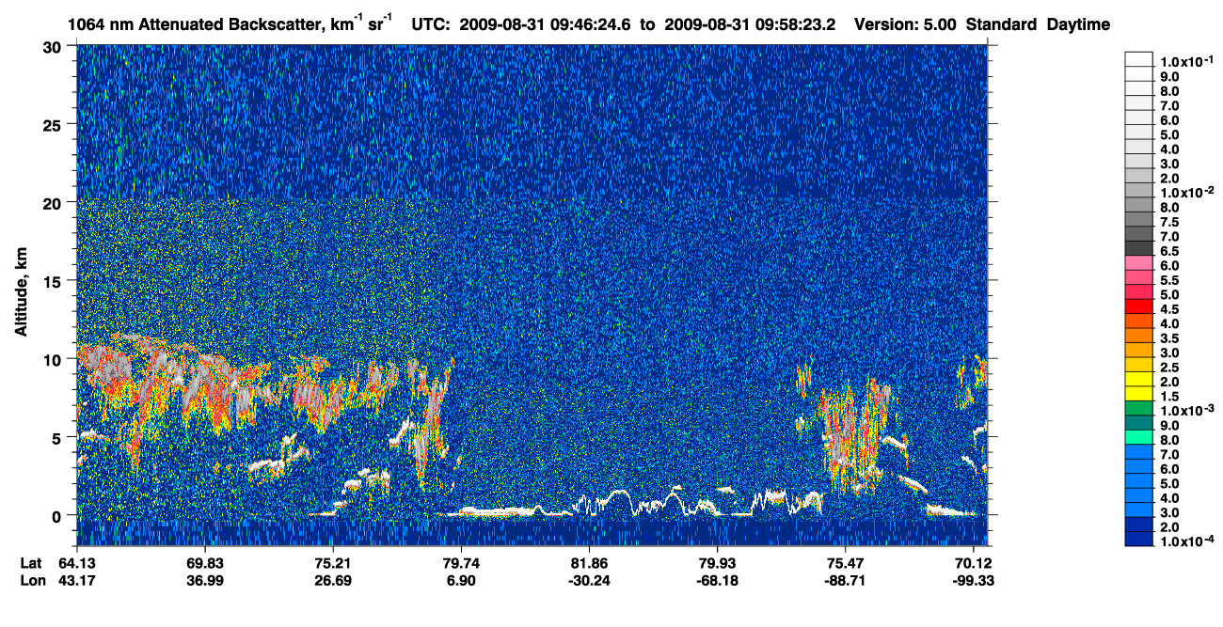Click latitude value 69.83
Viewport: 1223px width, 627px height.
(205, 562)
